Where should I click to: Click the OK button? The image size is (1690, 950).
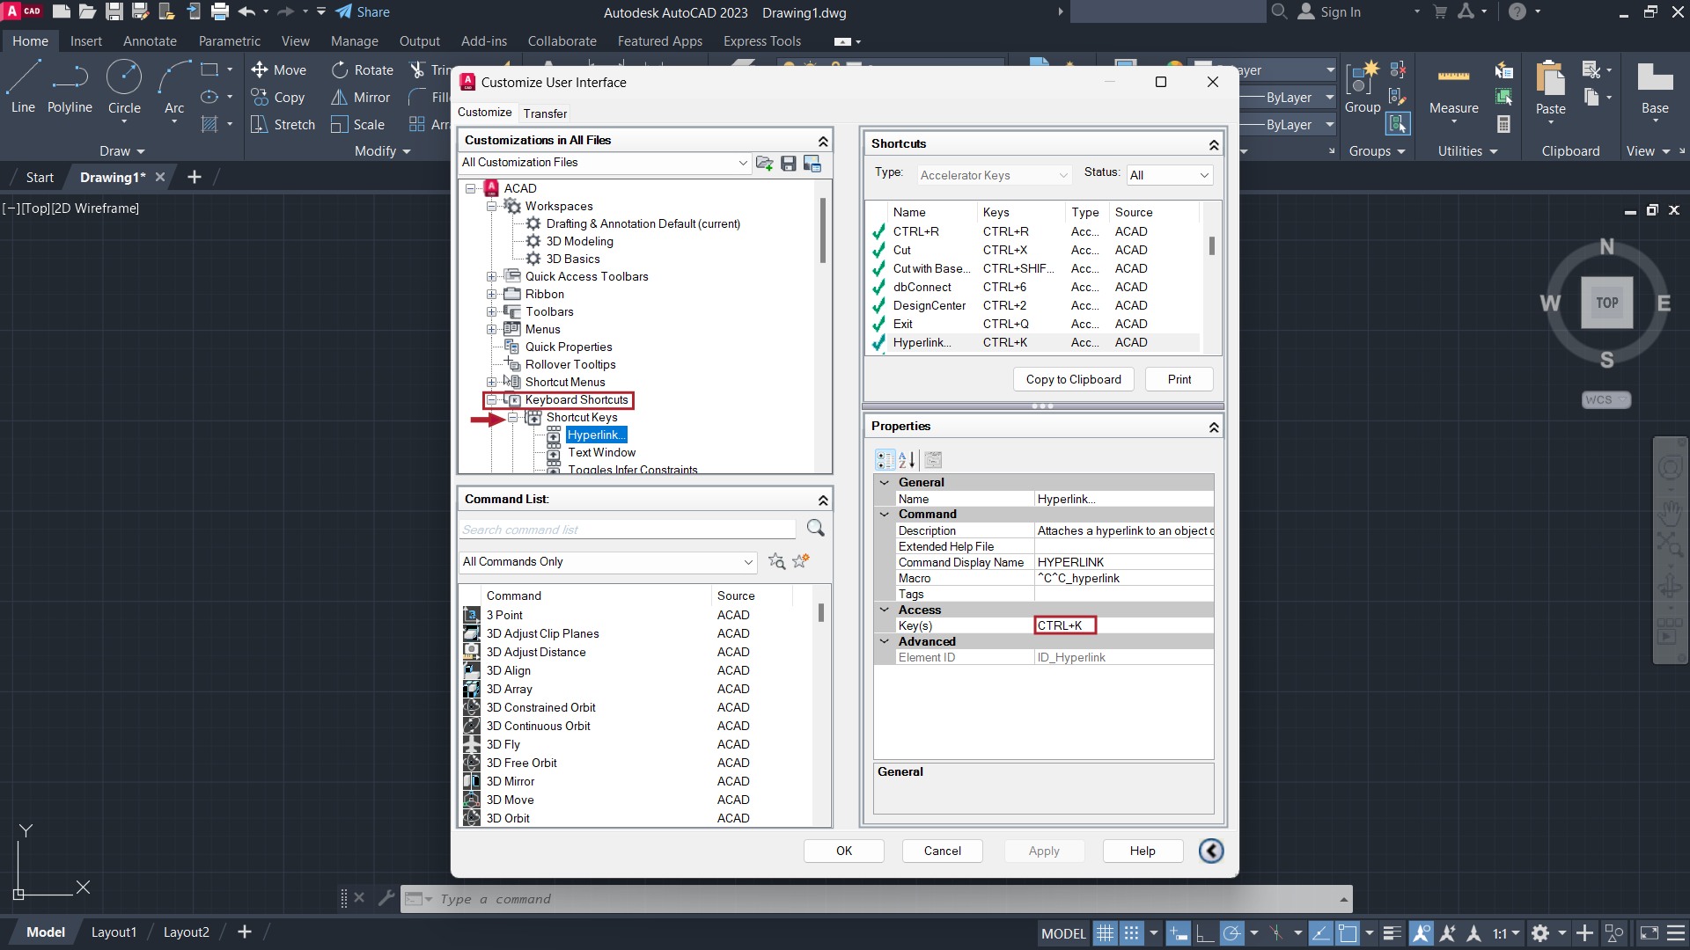click(843, 851)
